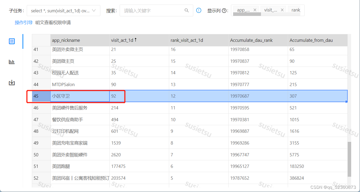The width and height of the screenshot is (360, 192).
Task: Click horizontal scrollbar under column tags
Action: coord(247,14)
